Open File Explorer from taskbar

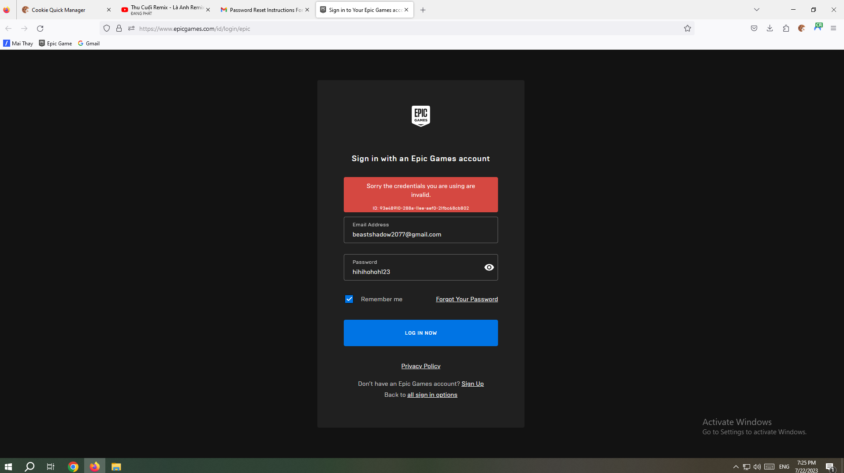click(x=116, y=466)
